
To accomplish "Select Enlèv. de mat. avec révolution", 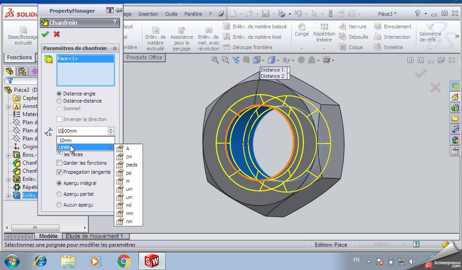I will pos(208,39).
